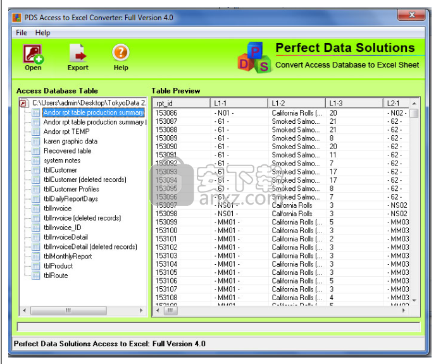Viewport: 436px width, 364px height.
Task: Select the tblCustomer table
Action: tap(60, 170)
